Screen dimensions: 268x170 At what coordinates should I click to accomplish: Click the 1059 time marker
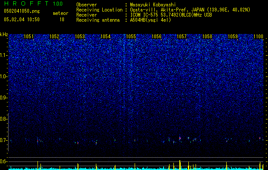[233, 37]
